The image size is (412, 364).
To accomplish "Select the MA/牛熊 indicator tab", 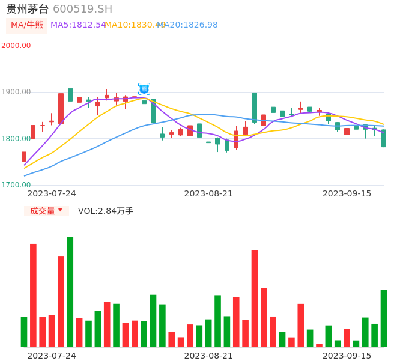I will click(26, 25).
